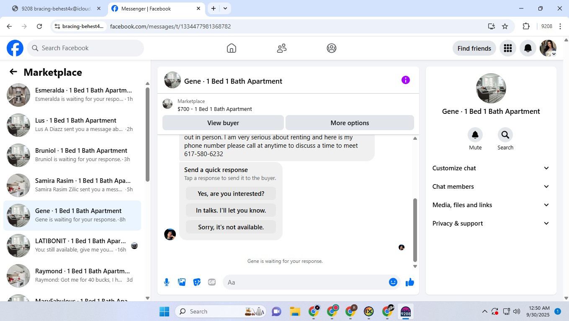
Task: Open a new browser tab
Action: pyautogui.click(x=214, y=8)
